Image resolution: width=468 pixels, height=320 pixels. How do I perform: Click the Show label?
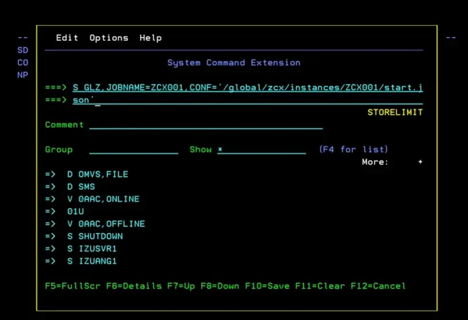point(200,150)
